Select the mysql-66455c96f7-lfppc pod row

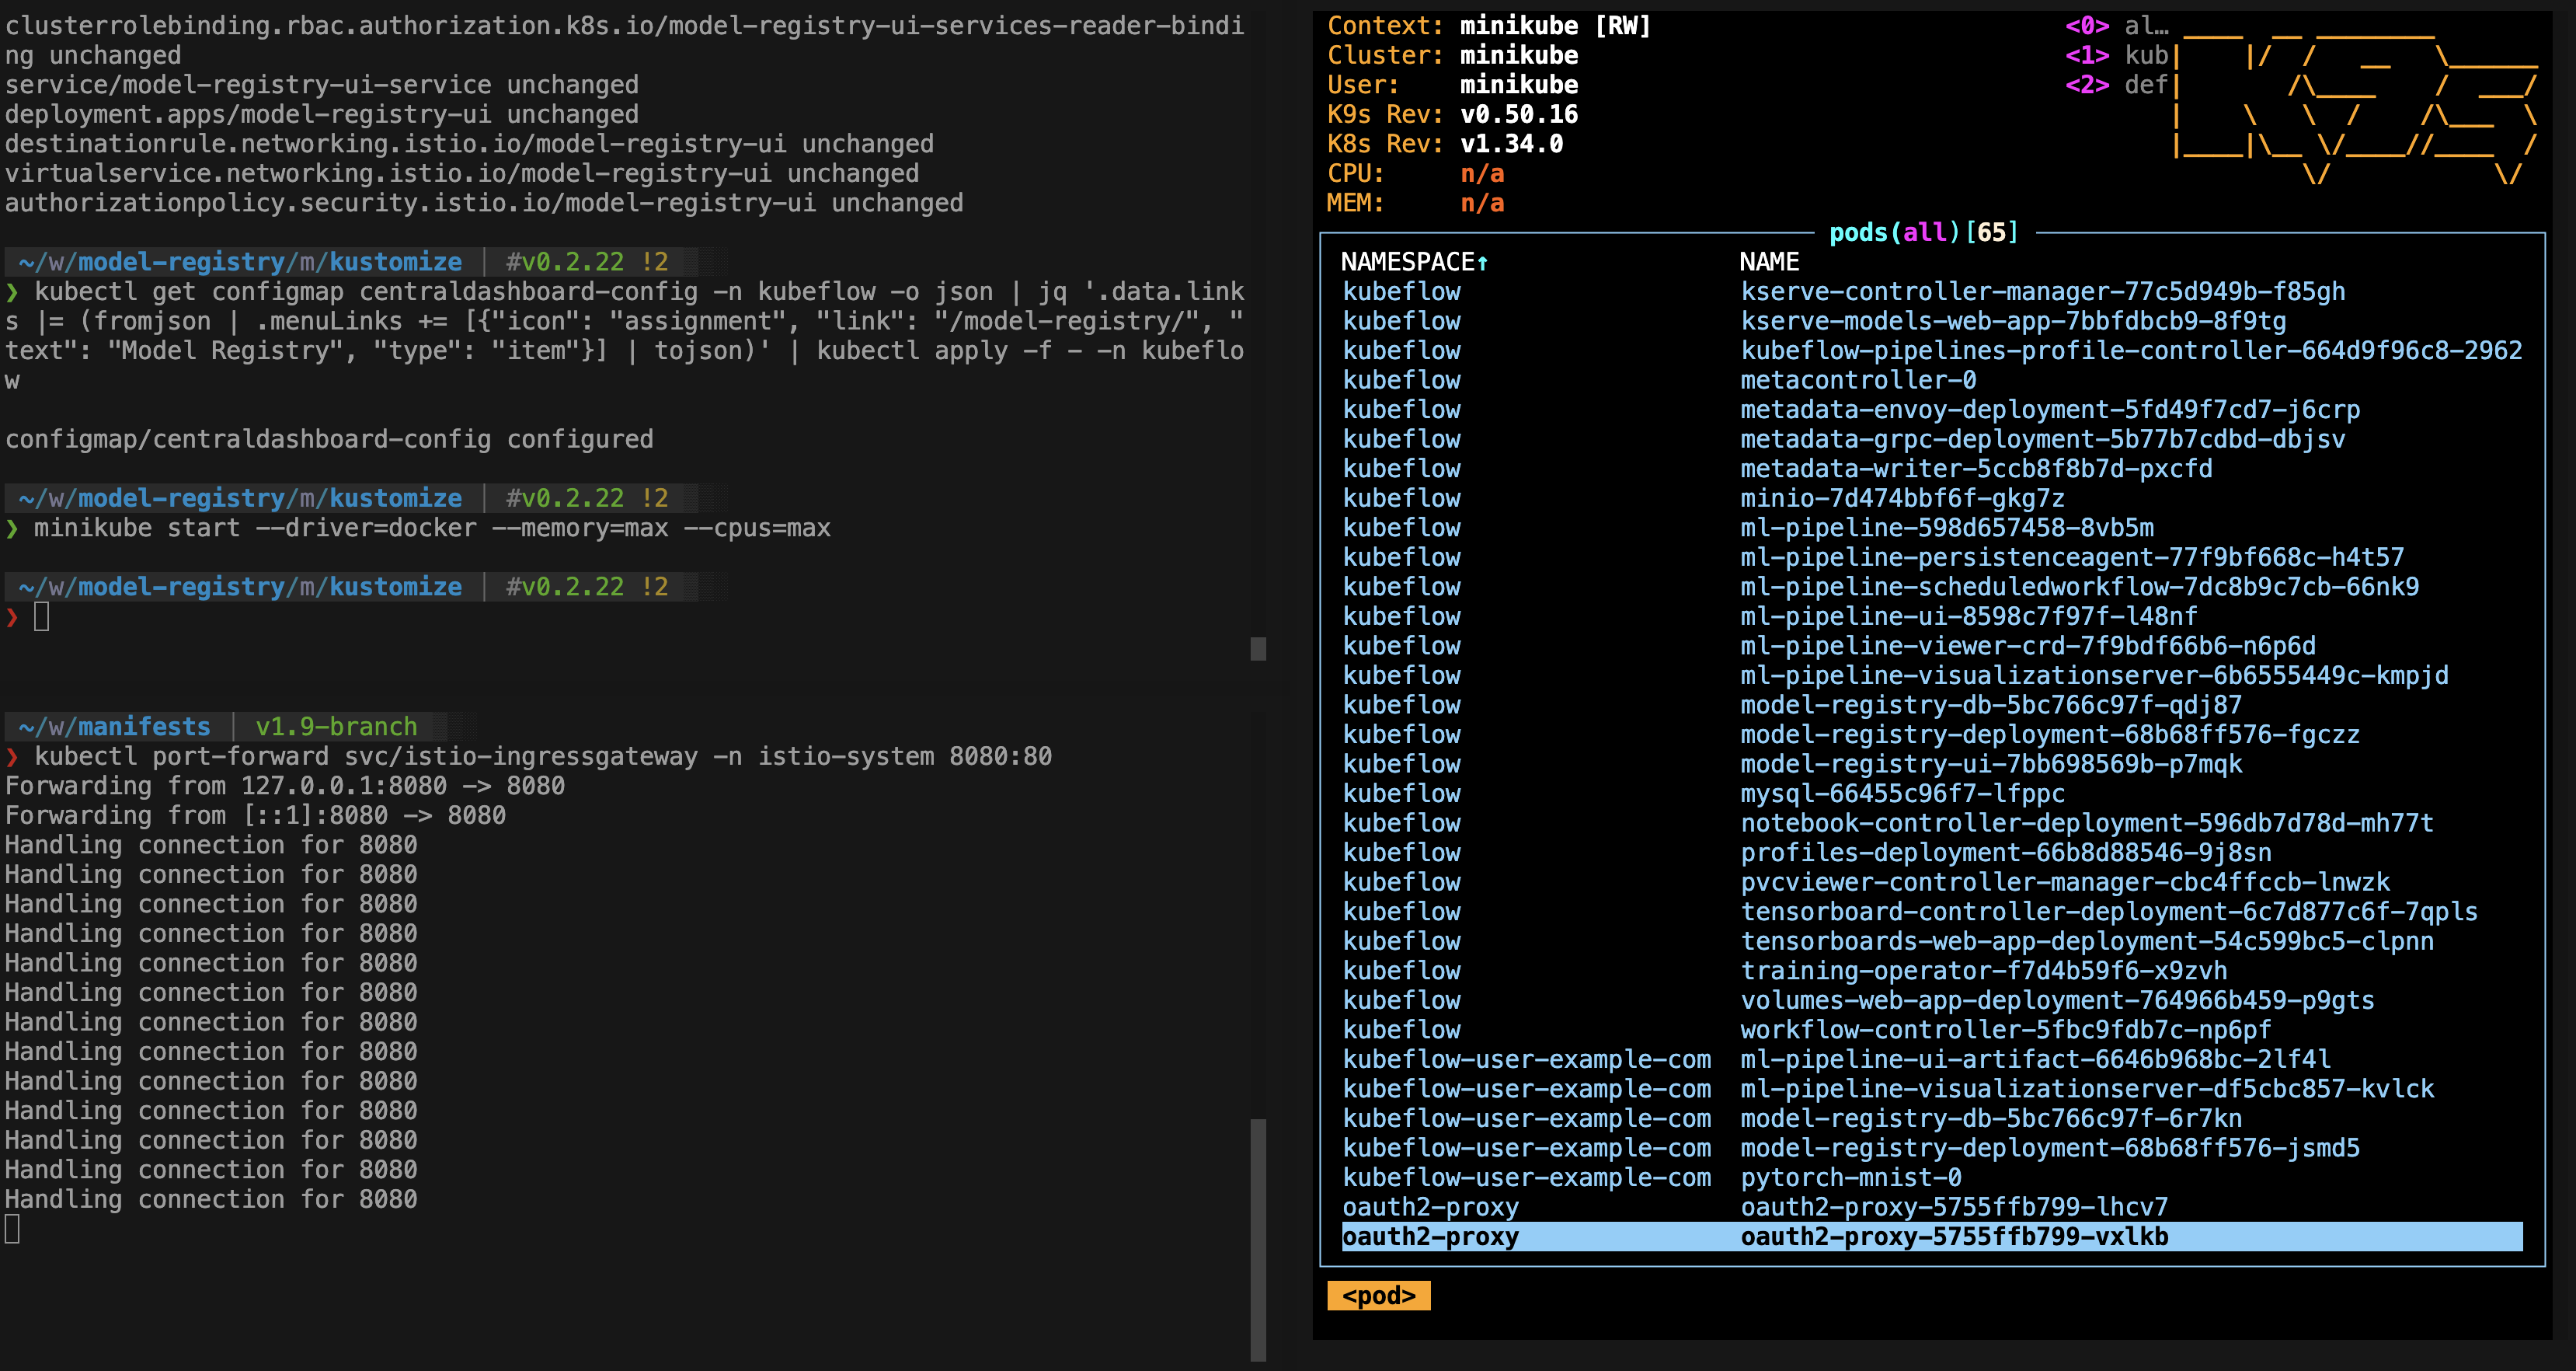click(x=1902, y=794)
